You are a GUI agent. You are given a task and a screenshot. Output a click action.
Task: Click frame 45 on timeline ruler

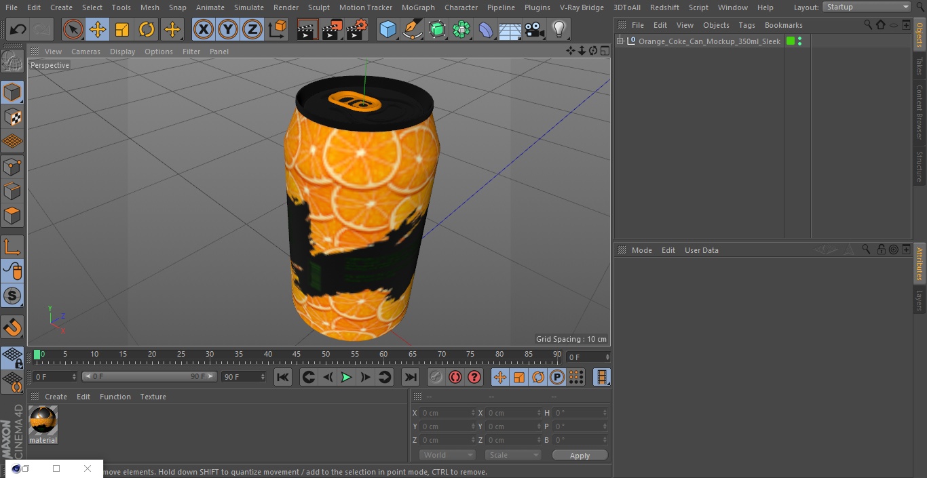pyautogui.click(x=297, y=355)
